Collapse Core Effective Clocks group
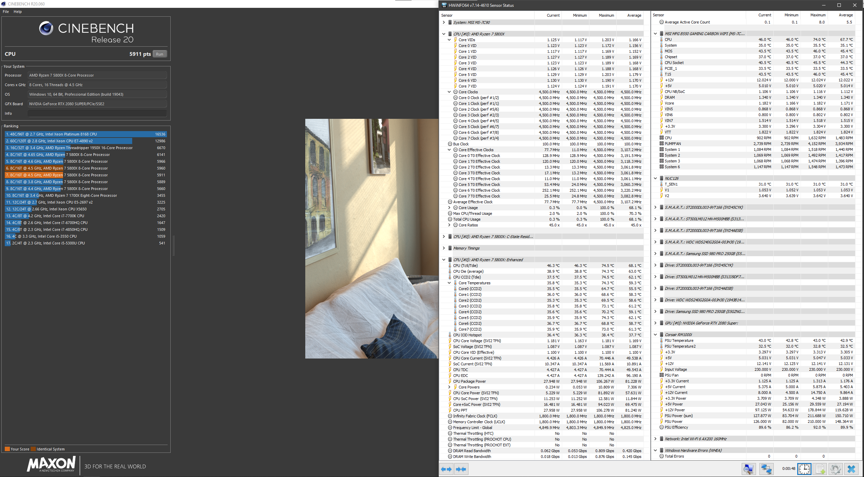Screen dimensions: 864x477 [x=449, y=150]
